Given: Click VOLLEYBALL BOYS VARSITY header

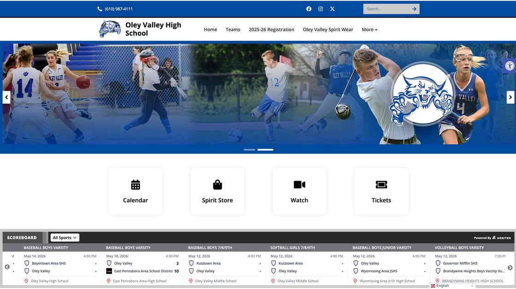Looking at the screenshot, I should click(459, 248).
